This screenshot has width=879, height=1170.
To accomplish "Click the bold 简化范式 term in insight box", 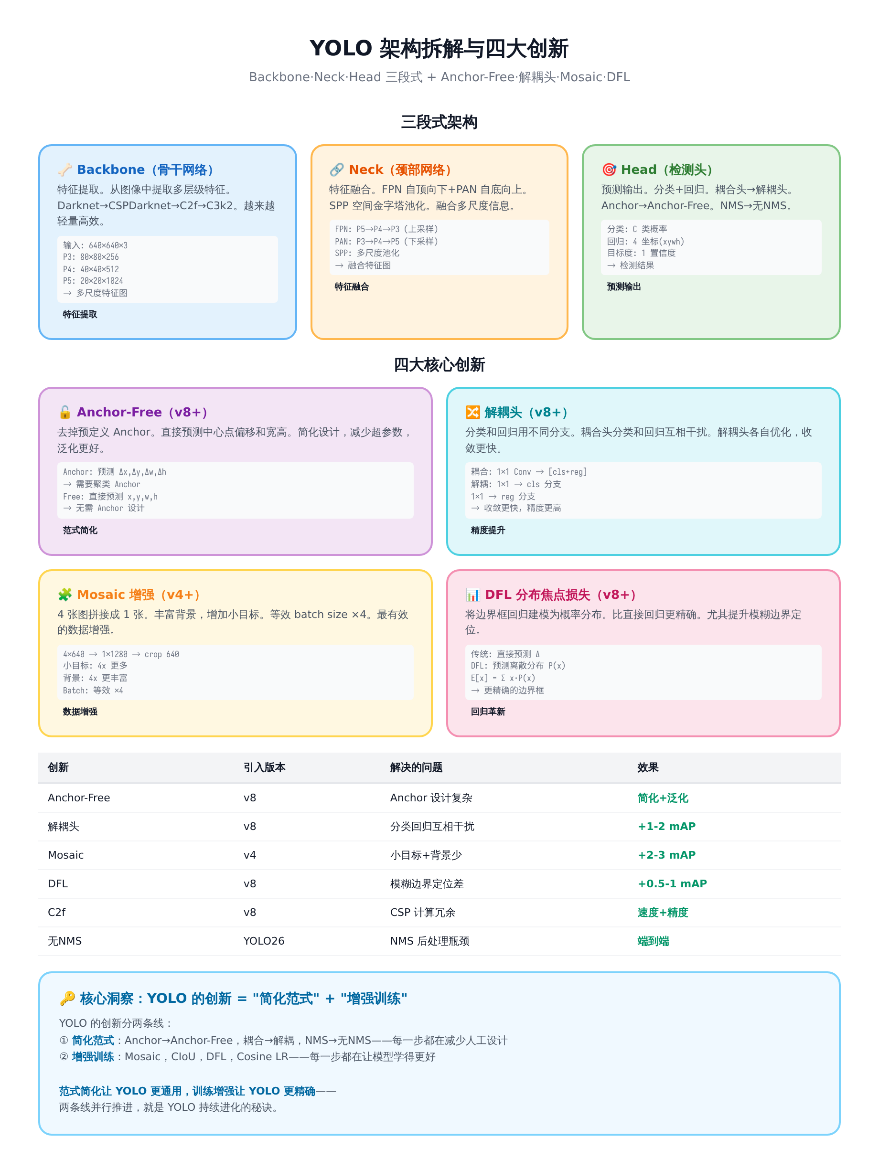I will click(93, 1041).
